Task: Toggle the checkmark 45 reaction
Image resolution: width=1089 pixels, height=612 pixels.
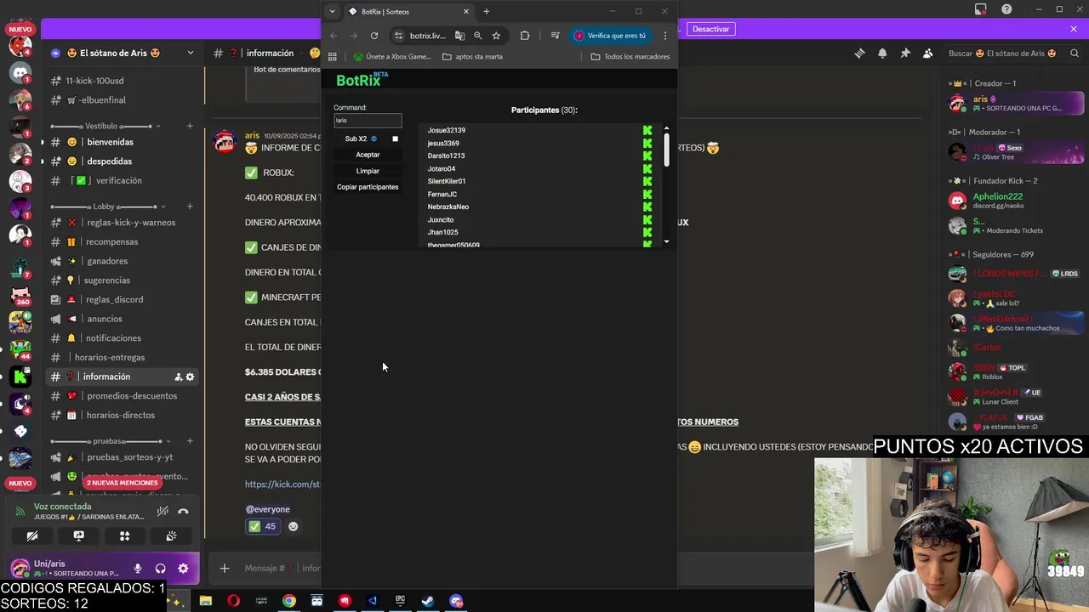Action: tap(263, 526)
